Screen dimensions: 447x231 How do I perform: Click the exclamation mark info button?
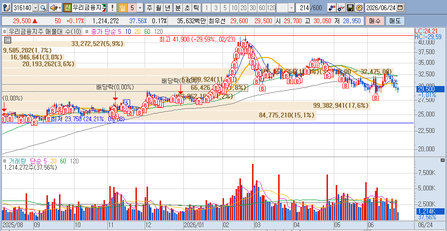(x=113, y=8)
